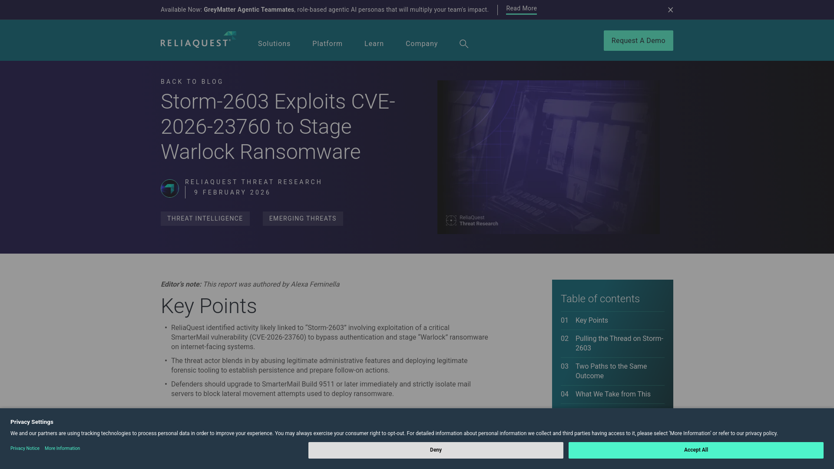Dismiss the GreyMatter announcement banner
This screenshot has width=834, height=469.
(670, 10)
